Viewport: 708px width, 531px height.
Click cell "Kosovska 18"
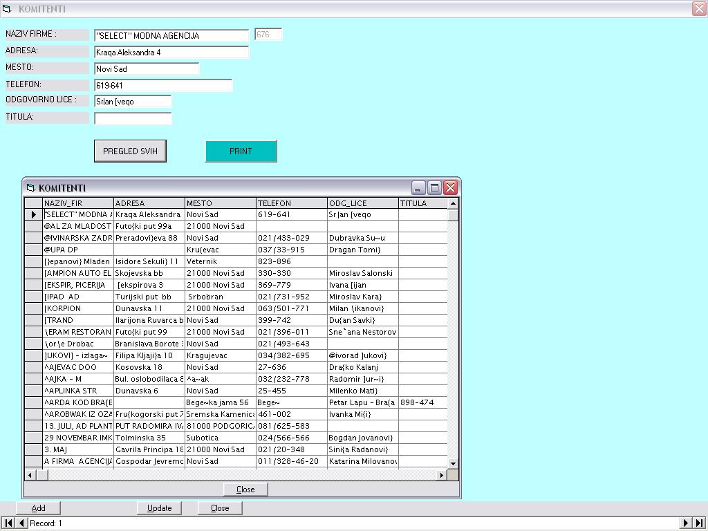click(x=149, y=367)
